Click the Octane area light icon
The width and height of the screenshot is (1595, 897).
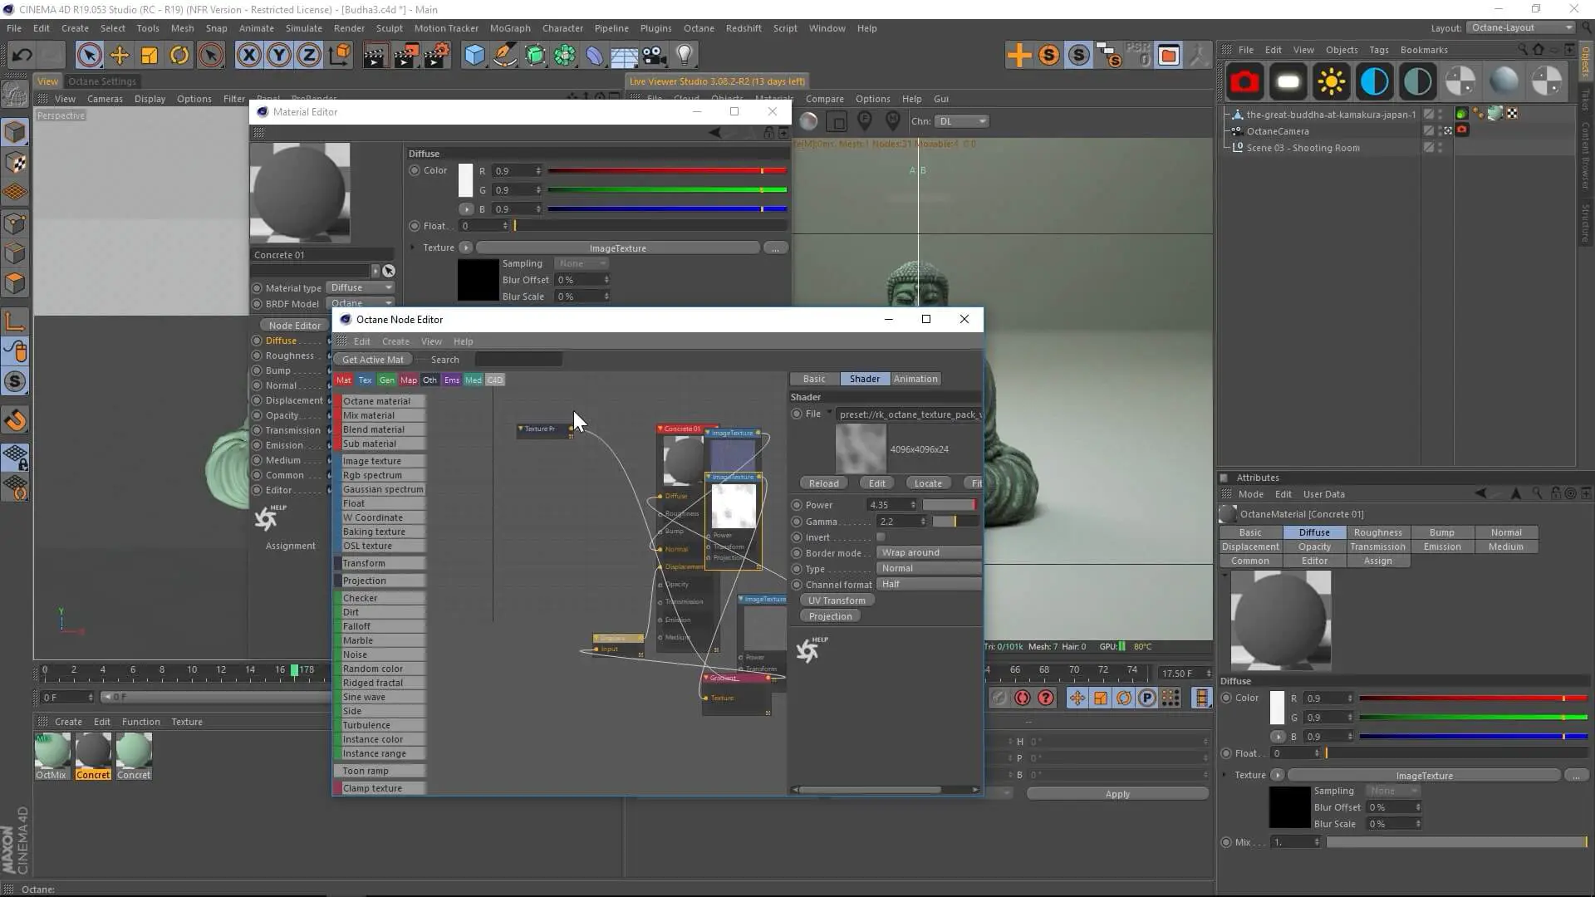click(x=1288, y=81)
